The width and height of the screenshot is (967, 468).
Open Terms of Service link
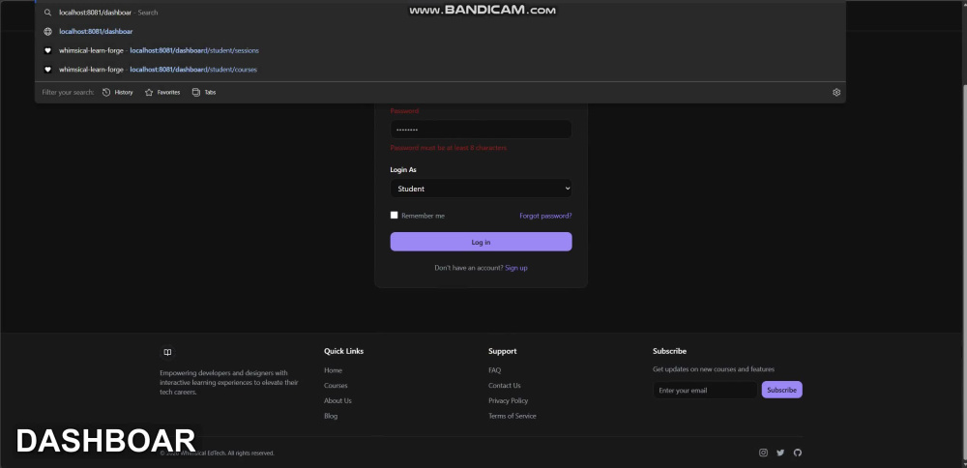513,416
